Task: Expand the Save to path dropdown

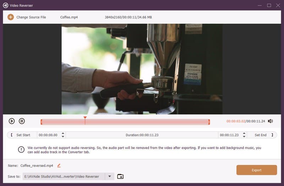Action: (110, 176)
